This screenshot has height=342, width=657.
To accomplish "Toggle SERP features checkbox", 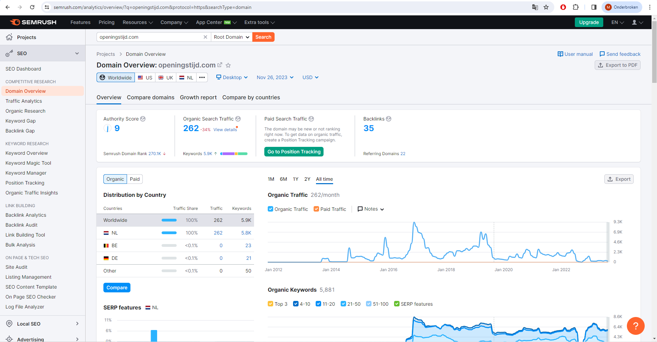I will click(x=397, y=304).
